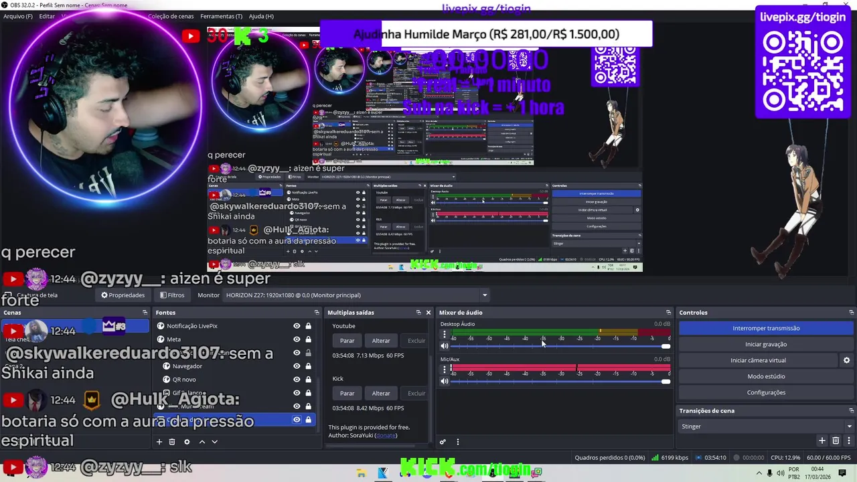
Task: Hide the QR novo source
Action: (297, 380)
